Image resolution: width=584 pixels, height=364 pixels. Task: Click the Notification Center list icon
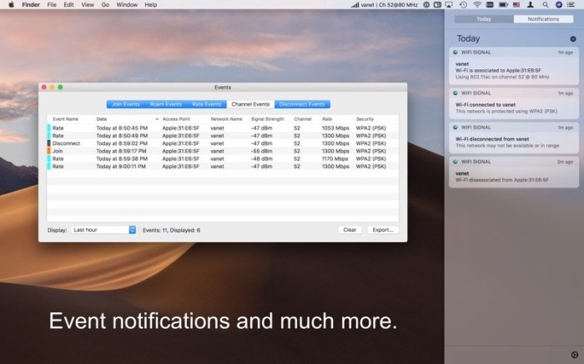click(x=572, y=5)
